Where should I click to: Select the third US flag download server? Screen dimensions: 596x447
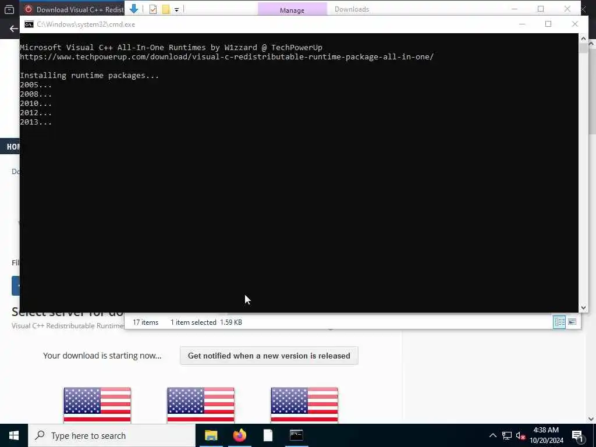[x=304, y=405]
